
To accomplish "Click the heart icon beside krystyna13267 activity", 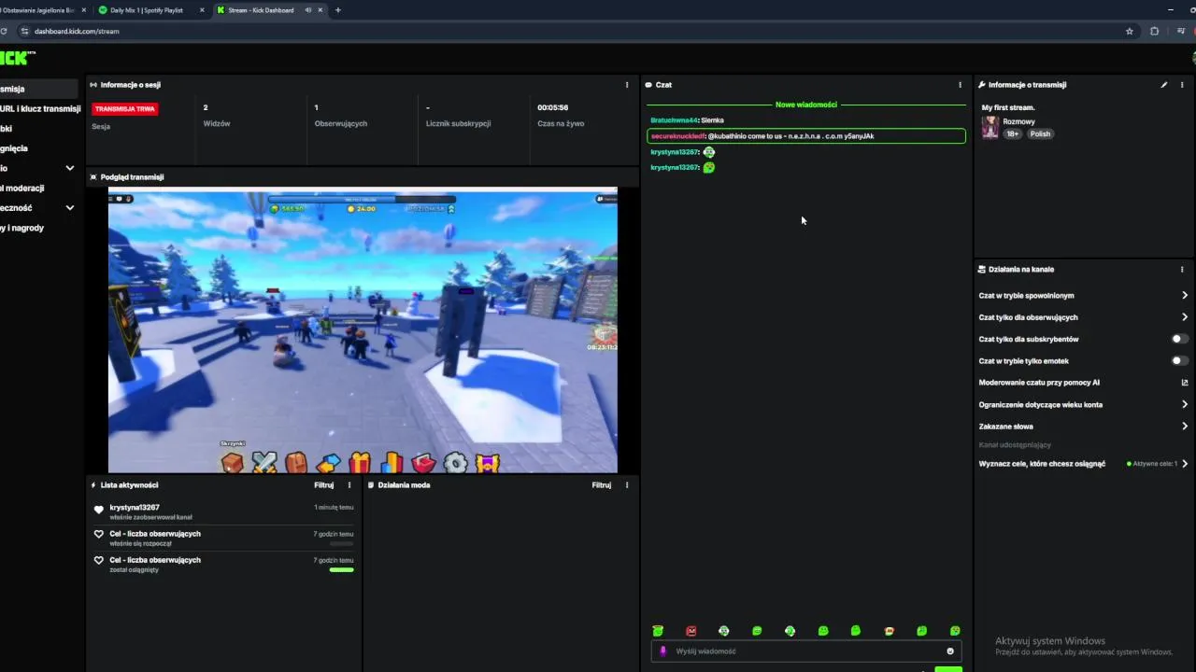I will click(x=99, y=510).
